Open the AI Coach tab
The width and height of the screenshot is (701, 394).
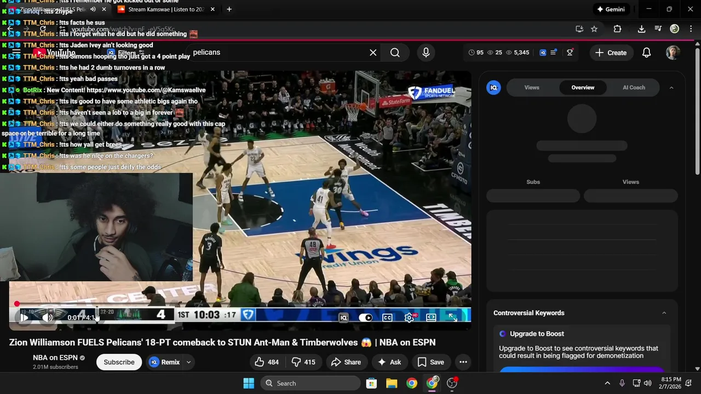(634, 88)
